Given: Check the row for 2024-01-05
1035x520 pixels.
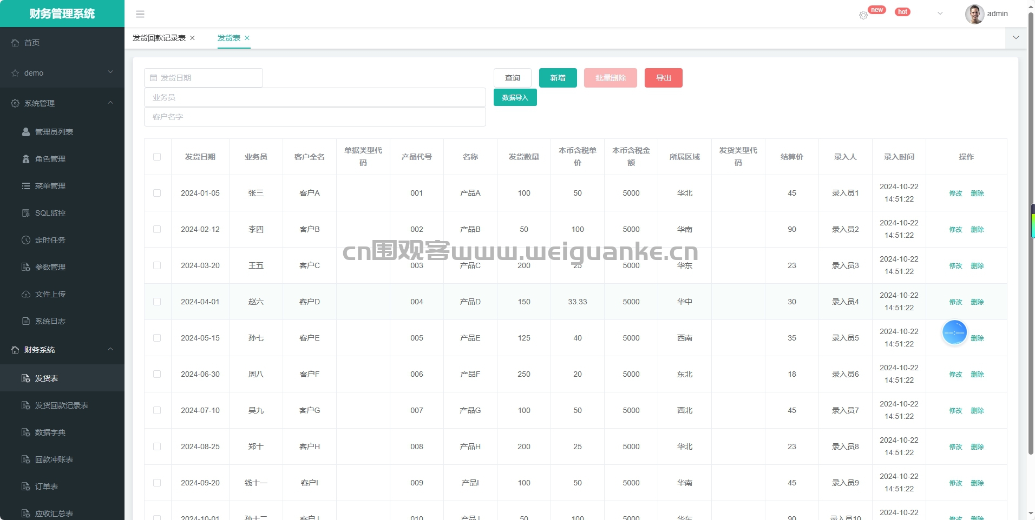Looking at the screenshot, I should click(157, 193).
